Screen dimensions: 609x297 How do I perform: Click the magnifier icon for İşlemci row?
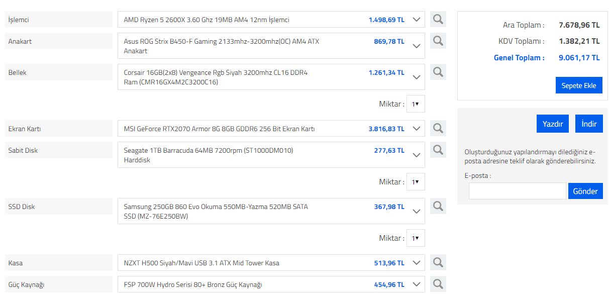(438, 20)
